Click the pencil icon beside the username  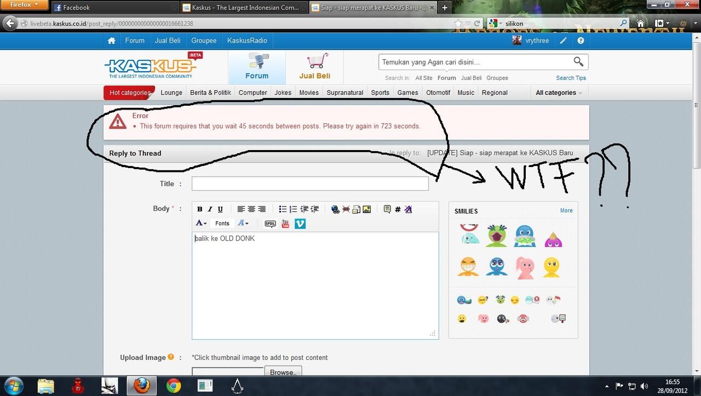point(563,41)
